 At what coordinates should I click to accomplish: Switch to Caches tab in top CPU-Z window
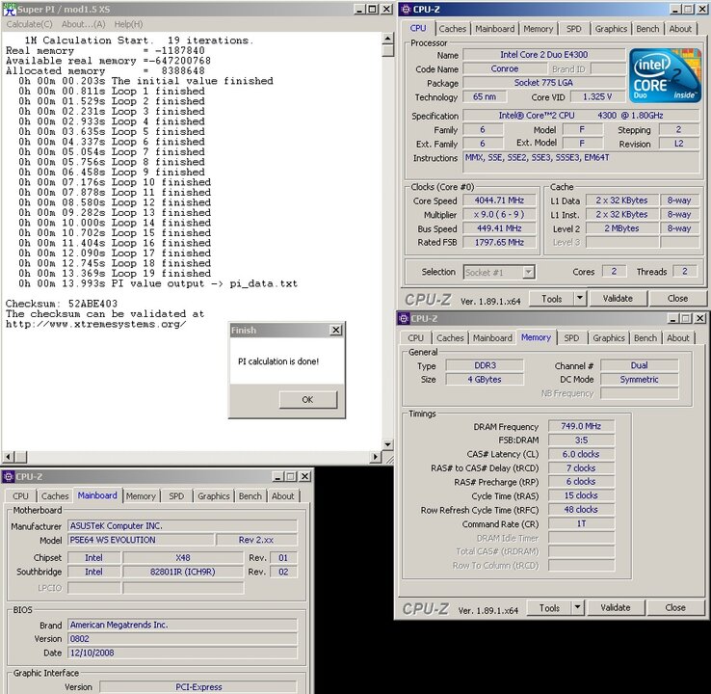pyautogui.click(x=452, y=29)
